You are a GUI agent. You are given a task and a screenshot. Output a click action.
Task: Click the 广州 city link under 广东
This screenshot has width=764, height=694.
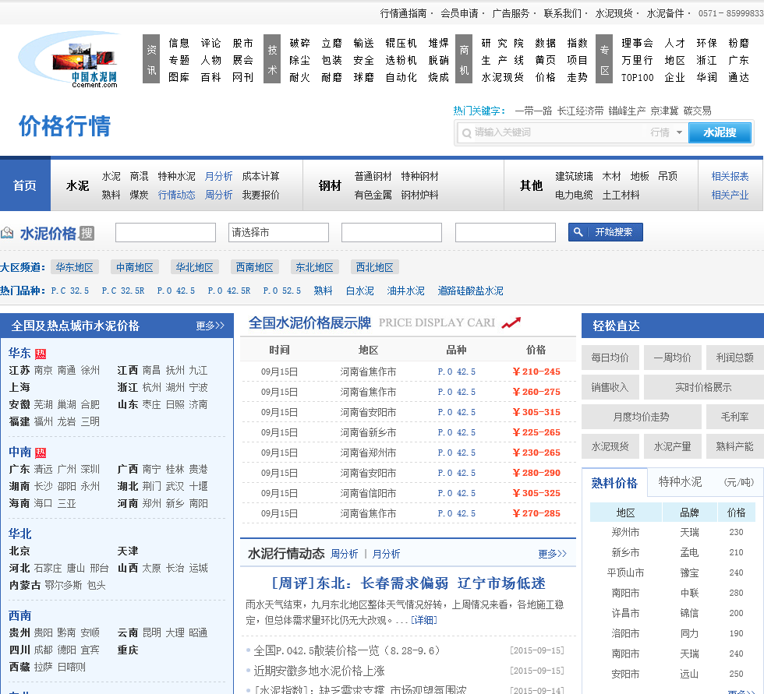(x=67, y=469)
